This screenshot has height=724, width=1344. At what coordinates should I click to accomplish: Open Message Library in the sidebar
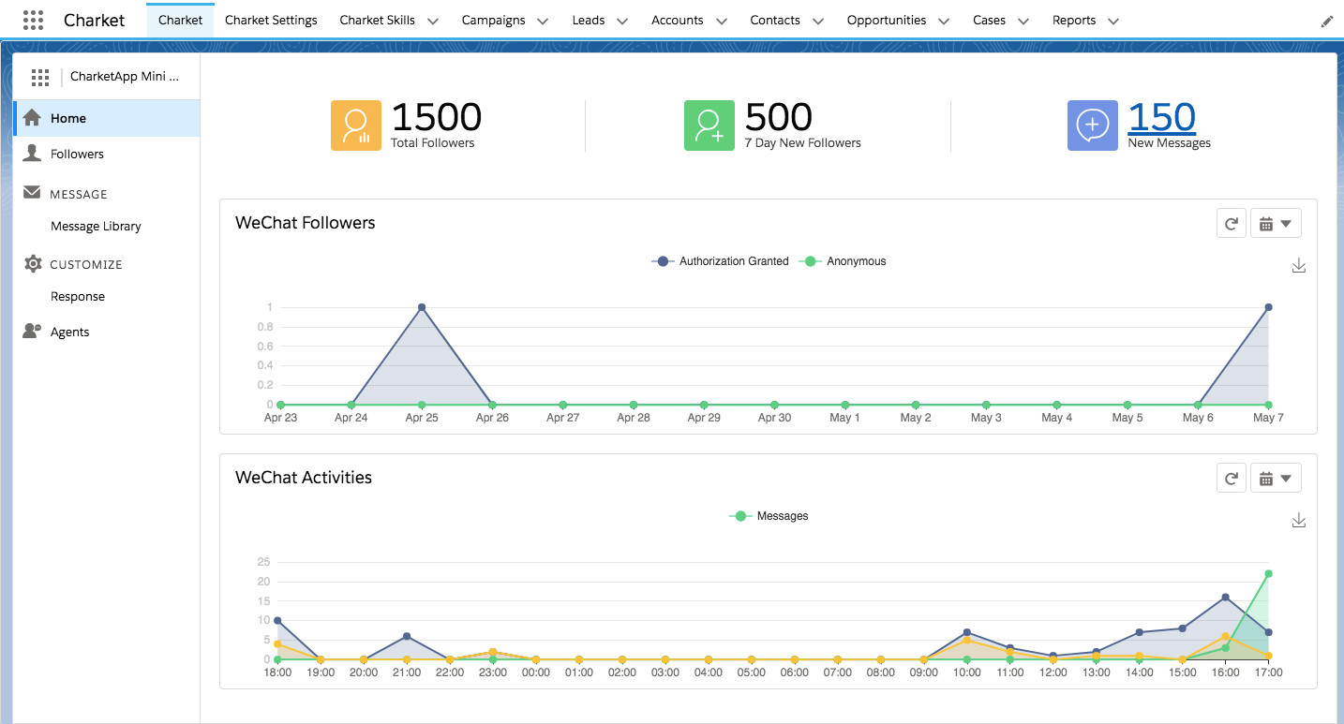pos(96,226)
